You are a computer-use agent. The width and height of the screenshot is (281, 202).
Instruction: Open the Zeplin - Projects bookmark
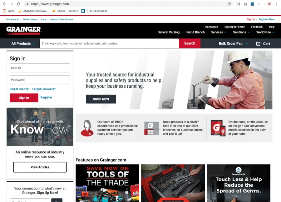point(65,11)
